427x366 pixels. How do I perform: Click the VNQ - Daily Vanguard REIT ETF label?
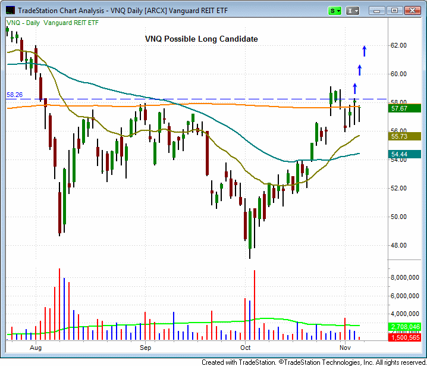point(52,23)
